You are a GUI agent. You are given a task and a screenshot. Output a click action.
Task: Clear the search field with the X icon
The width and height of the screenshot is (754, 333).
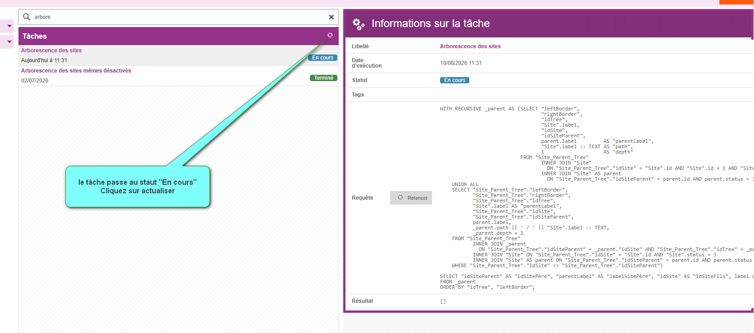click(x=332, y=17)
